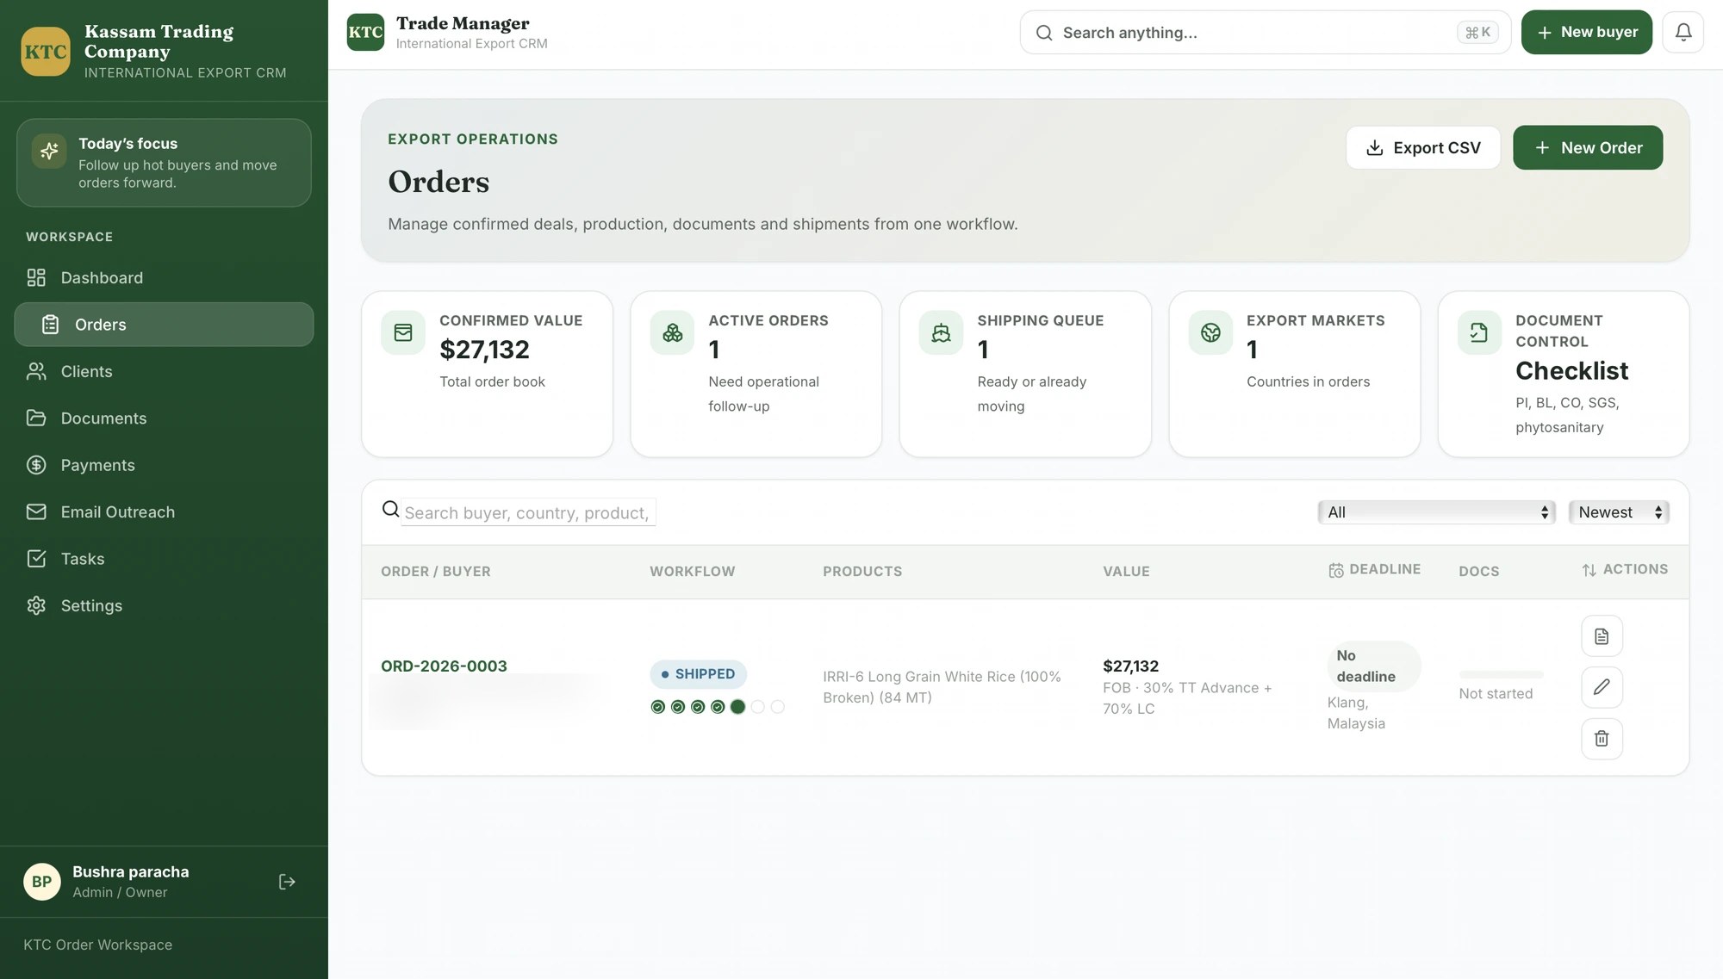Click the Export CSV button

(1422, 147)
